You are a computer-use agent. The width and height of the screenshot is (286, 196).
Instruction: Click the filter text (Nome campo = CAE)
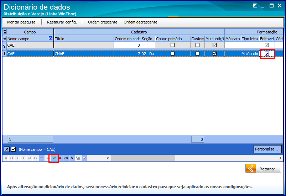click(37, 149)
